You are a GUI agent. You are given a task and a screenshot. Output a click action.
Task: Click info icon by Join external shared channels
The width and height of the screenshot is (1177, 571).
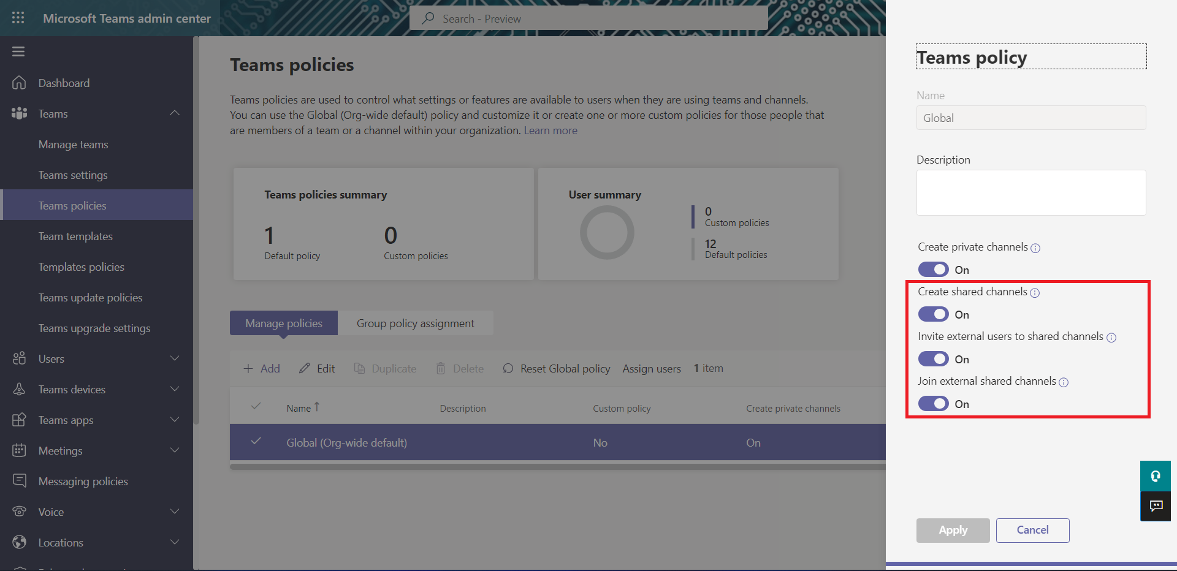(1064, 382)
